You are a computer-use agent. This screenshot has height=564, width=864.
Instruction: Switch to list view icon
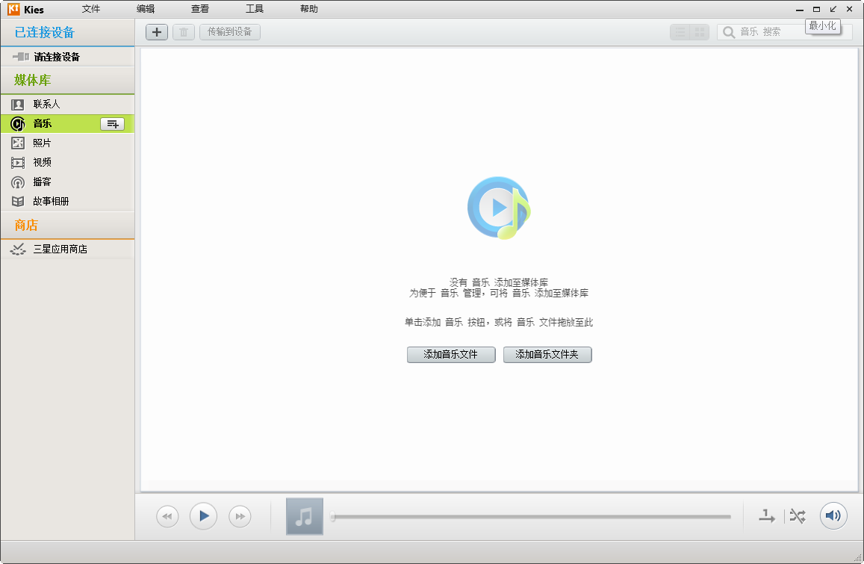click(680, 32)
